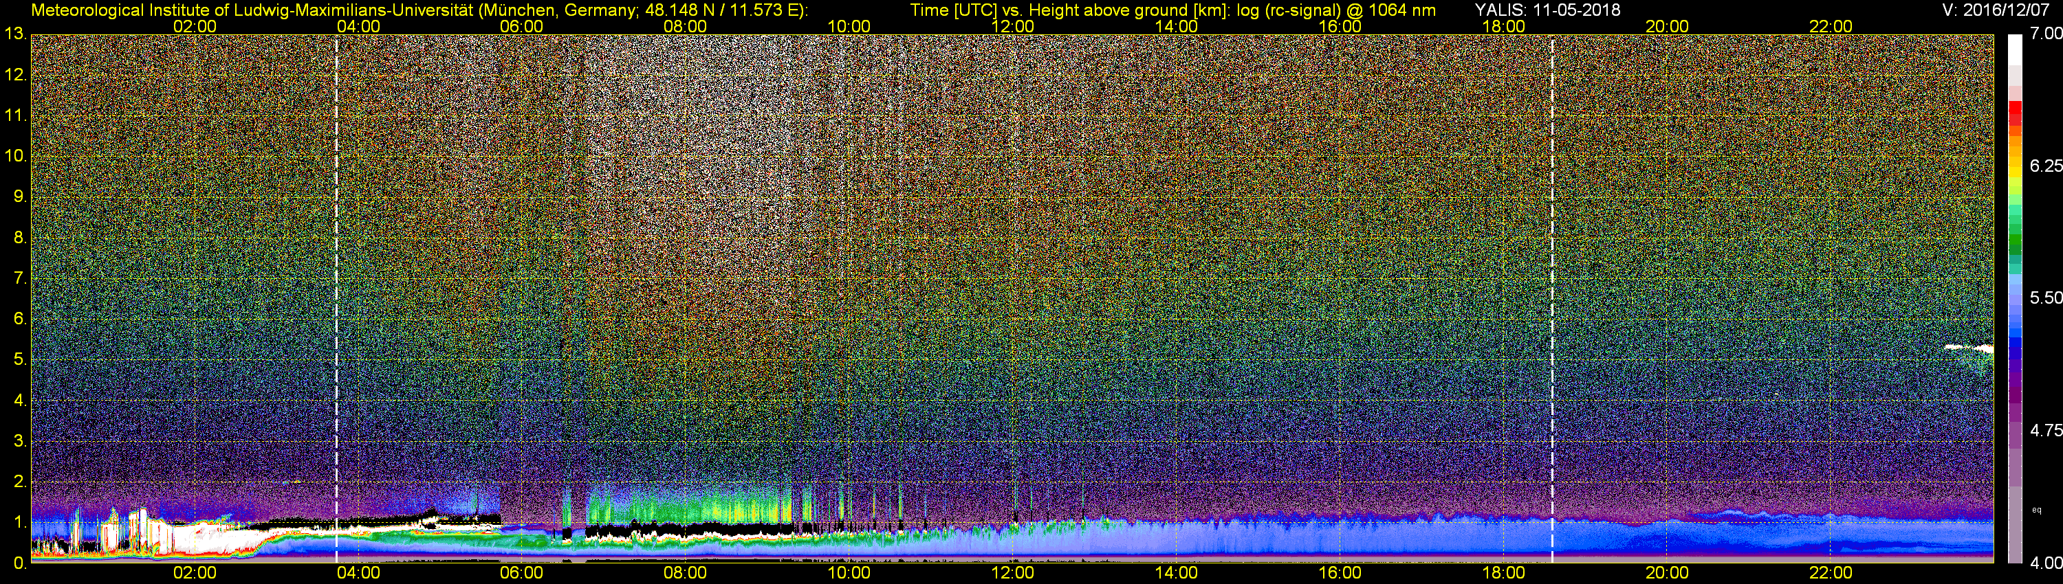Click the 12. height axis label

tap(15, 75)
